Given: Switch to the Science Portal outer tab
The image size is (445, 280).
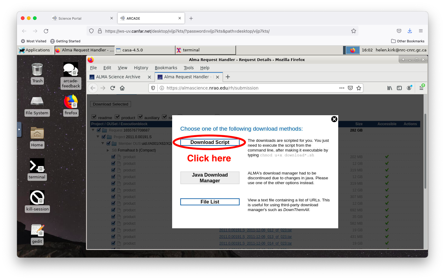Looking at the screenshot, I should coord(82,18).
